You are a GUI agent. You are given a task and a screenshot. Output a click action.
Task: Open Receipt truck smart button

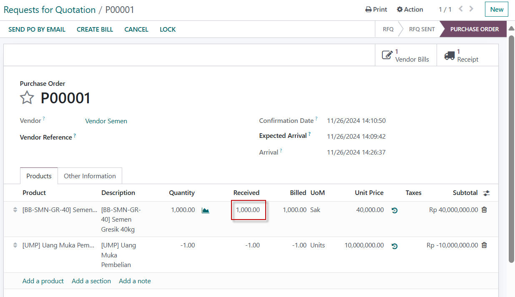467,55
